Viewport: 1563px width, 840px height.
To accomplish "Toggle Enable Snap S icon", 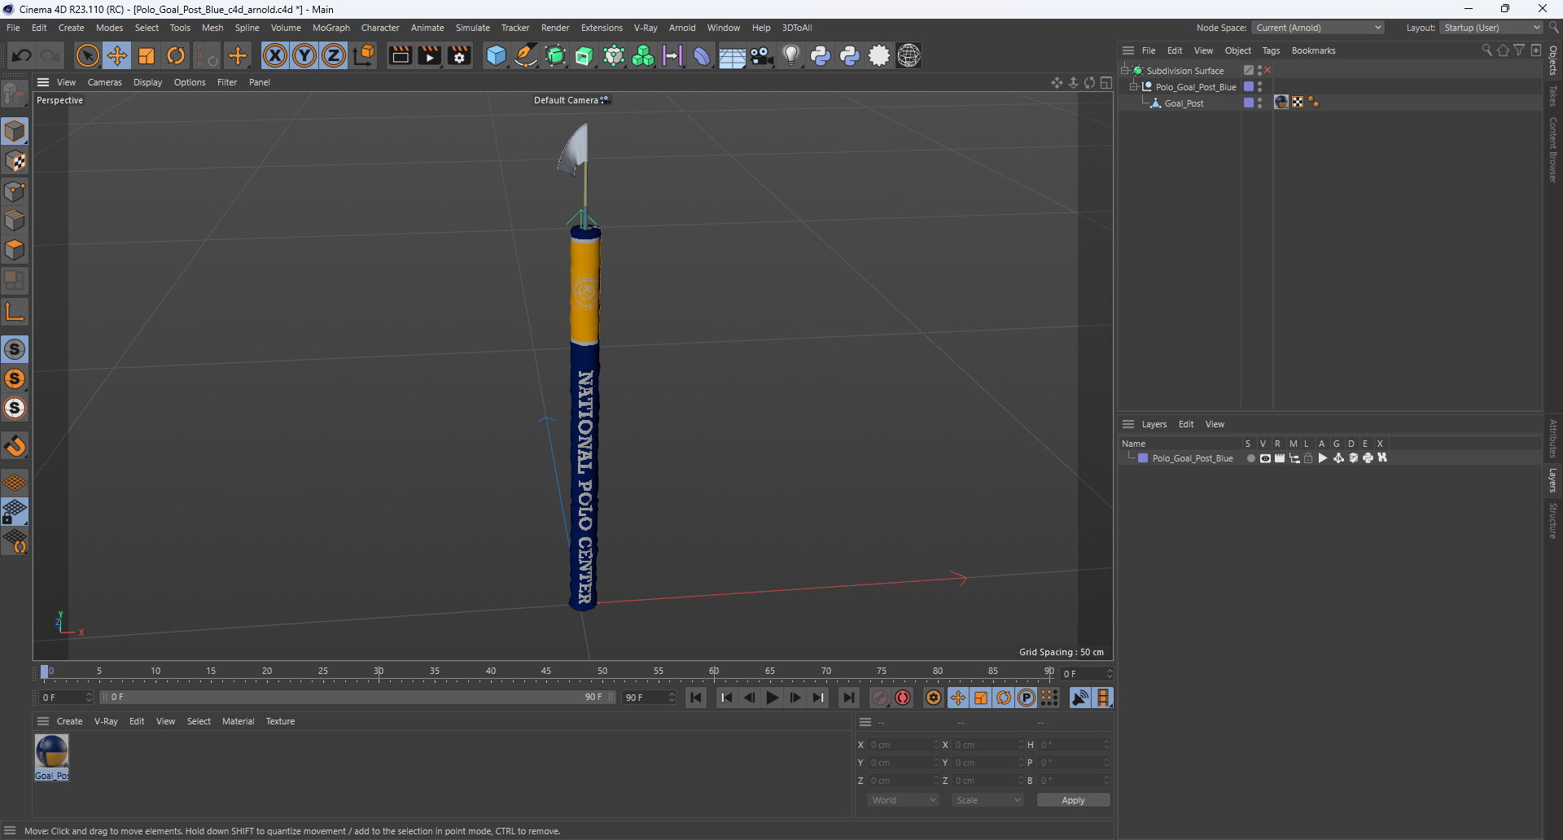I will pos(15,349).
